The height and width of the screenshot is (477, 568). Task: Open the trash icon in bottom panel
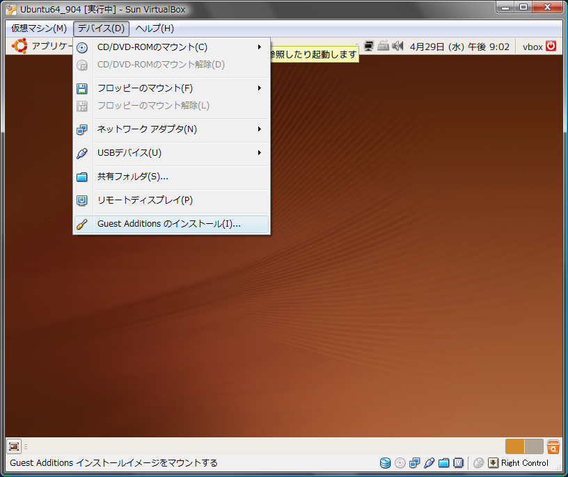point(553,446)
